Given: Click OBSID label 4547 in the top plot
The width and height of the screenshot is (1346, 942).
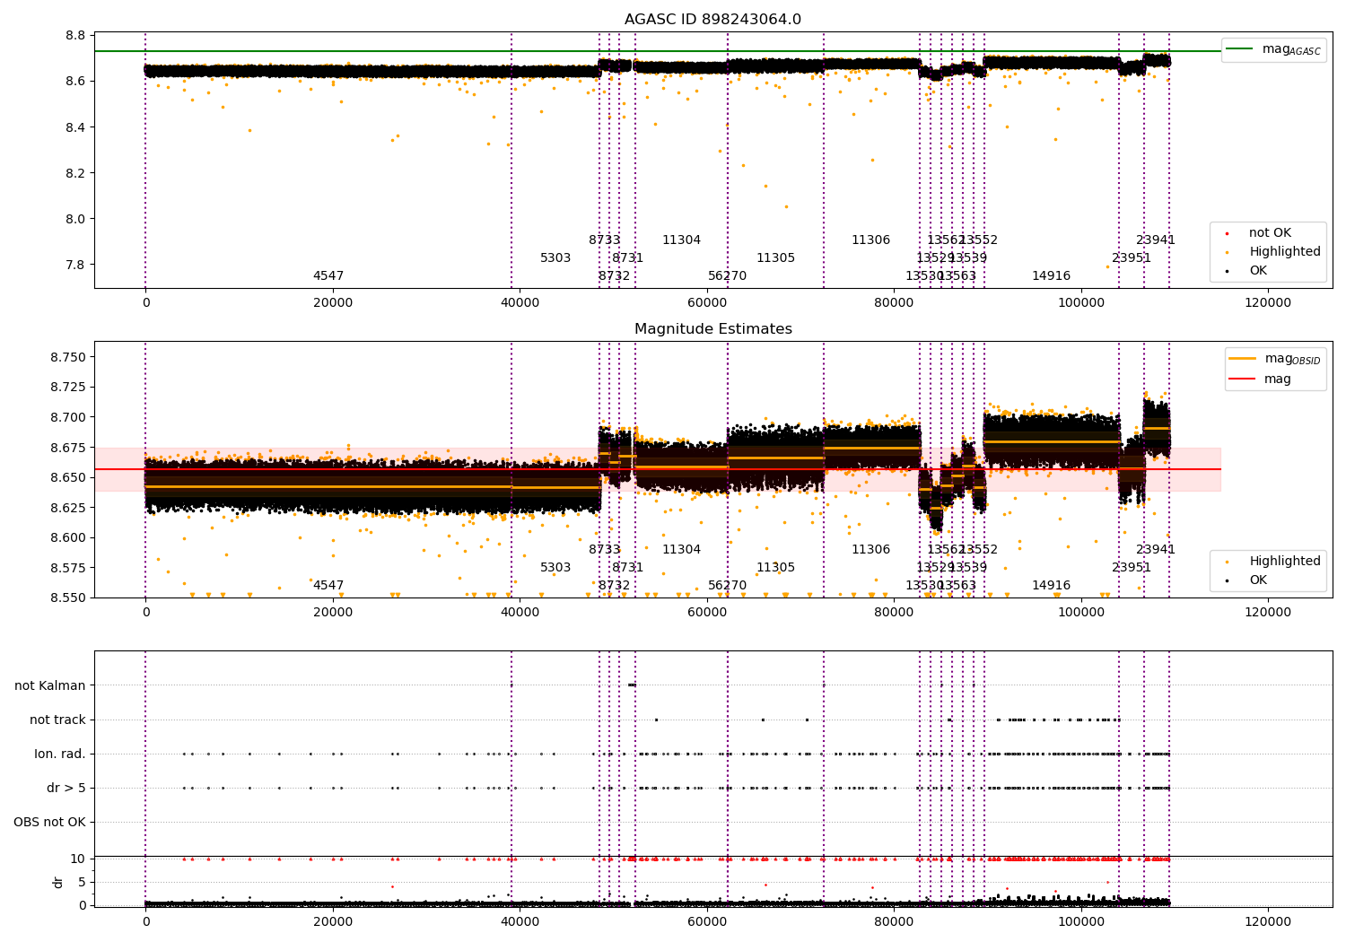Looking at the screenshot, I should click(x=328, y=276).
